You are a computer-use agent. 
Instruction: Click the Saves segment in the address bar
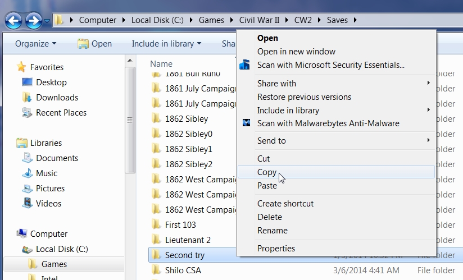[x=337, y=20]
